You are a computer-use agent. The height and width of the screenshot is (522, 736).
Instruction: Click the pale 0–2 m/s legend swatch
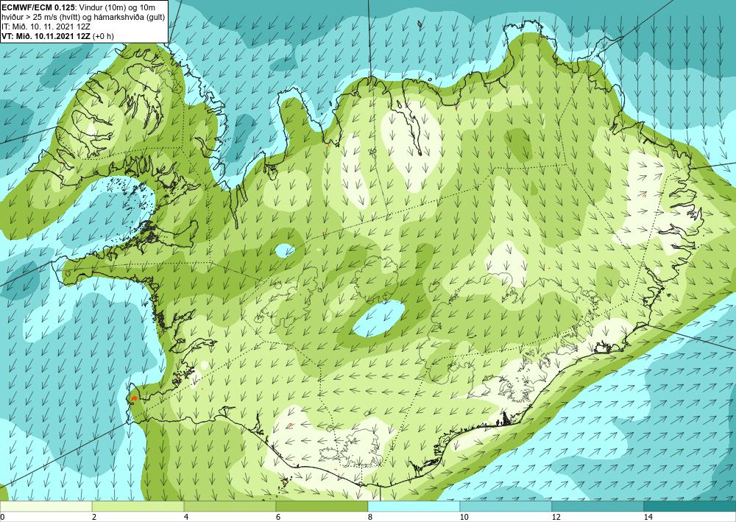[46, 507]
